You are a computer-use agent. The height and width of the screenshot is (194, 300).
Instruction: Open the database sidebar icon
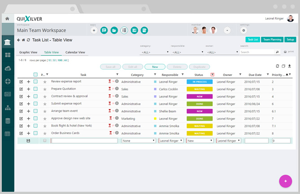coord(8,121)
